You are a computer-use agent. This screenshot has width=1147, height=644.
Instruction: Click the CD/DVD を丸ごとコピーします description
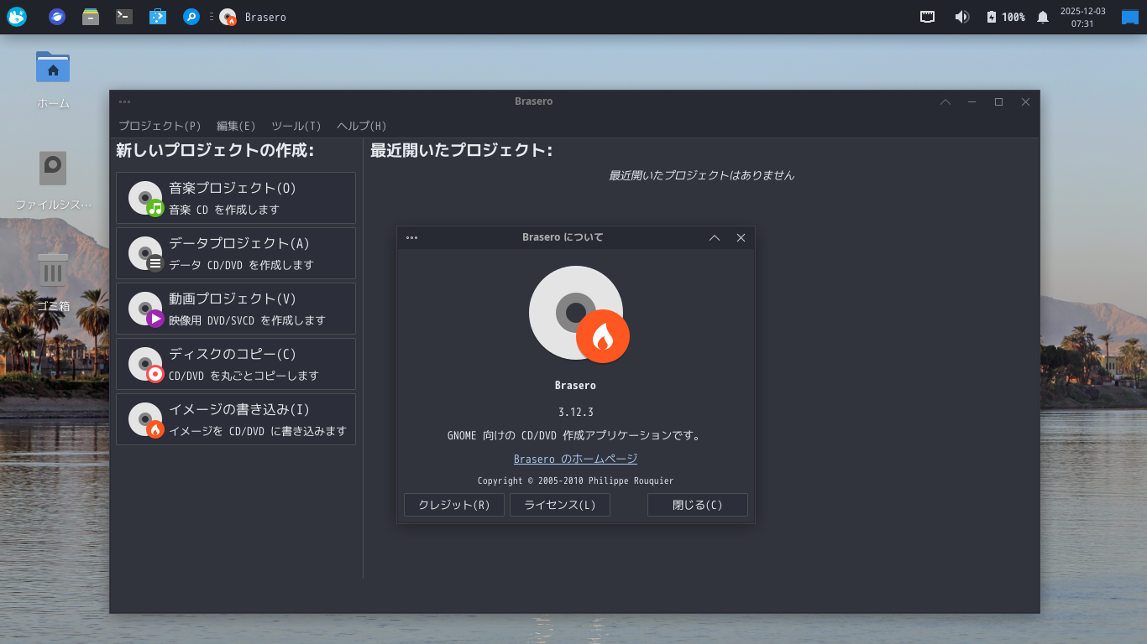point(244,376)
